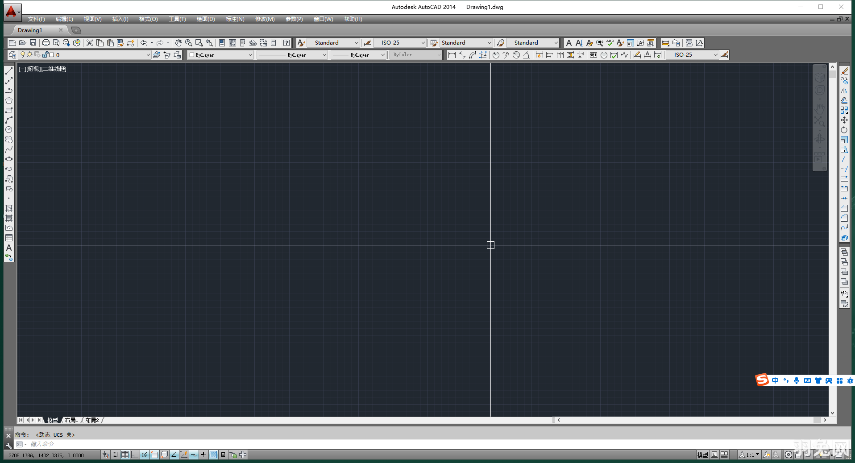
Task: Open the Table creation tool
Action: point(9,238)
